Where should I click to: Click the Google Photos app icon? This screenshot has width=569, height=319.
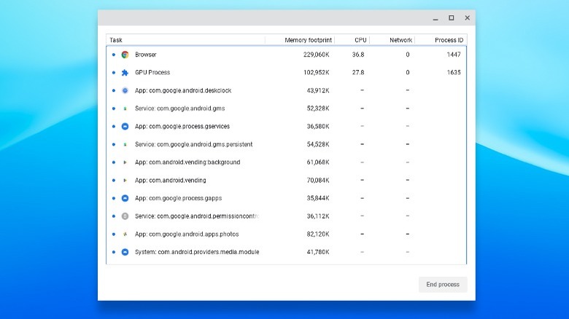(x=125, y=234)
